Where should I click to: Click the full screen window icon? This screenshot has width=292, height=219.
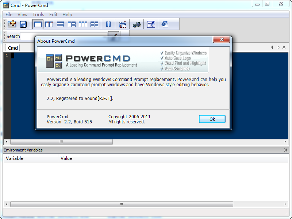151,24
